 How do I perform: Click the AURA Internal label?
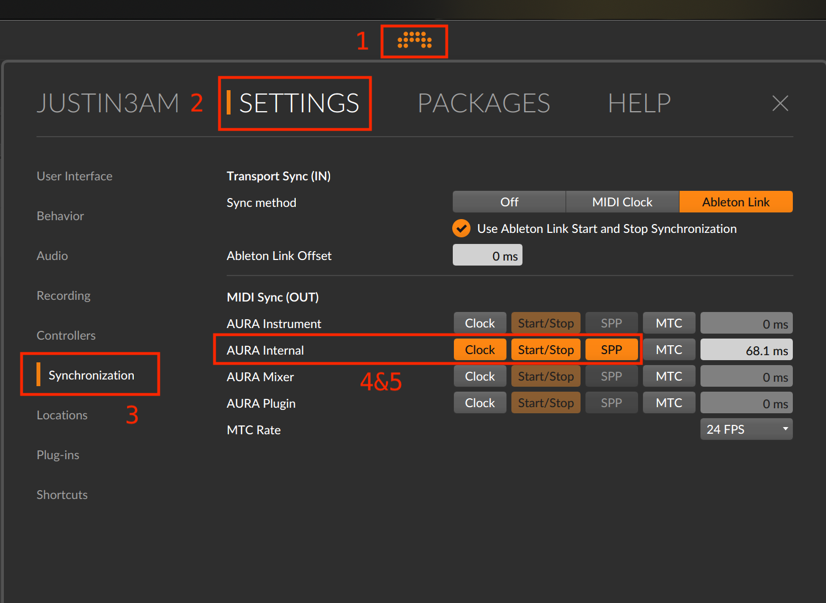click(x=265, y=350)
